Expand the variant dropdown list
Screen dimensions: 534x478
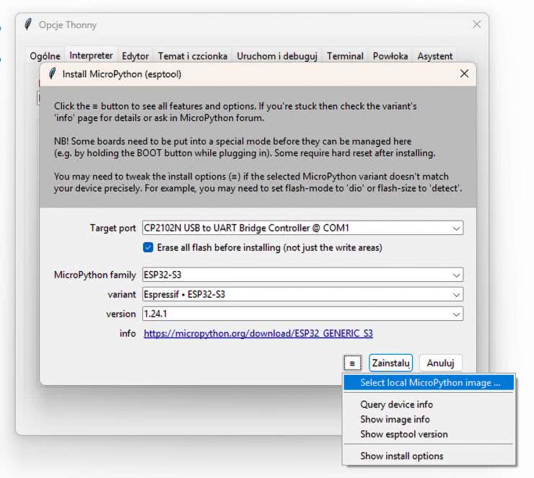click(x=456, y=294)
